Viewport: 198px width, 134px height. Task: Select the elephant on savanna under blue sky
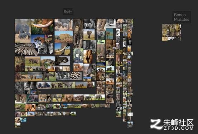coord(64,37)
